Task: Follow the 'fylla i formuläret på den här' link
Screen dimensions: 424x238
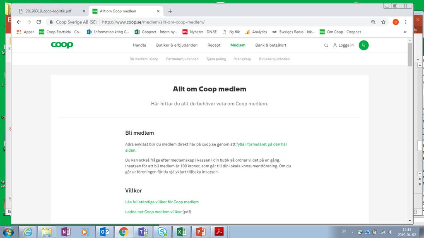Action: coord(262,144)
